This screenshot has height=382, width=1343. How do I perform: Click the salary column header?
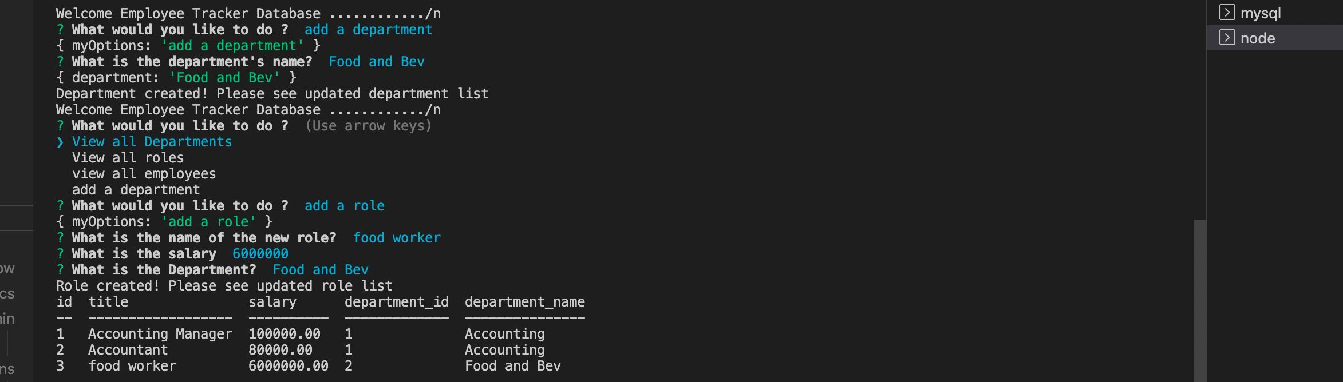[x=273, y=301]
